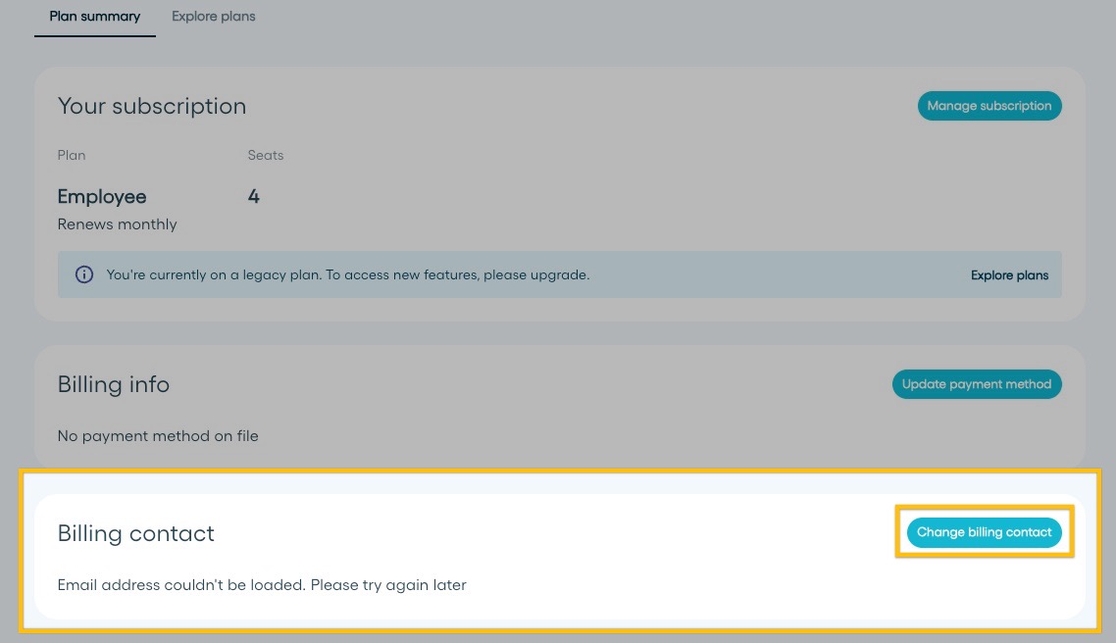Click the Renews monthly text
Screen dimensions: 1116x643
[x=117, y=224]
